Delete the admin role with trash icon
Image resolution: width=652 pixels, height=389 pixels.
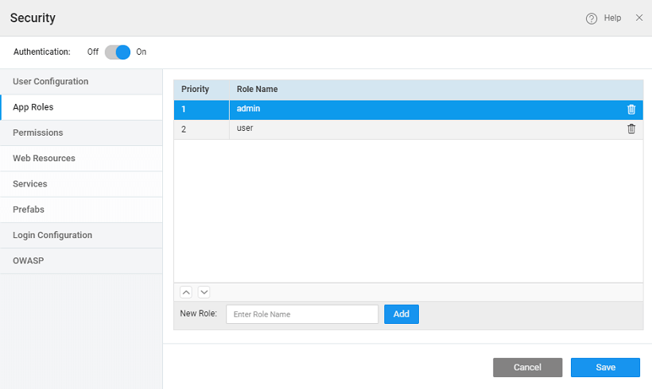[631, 110]
